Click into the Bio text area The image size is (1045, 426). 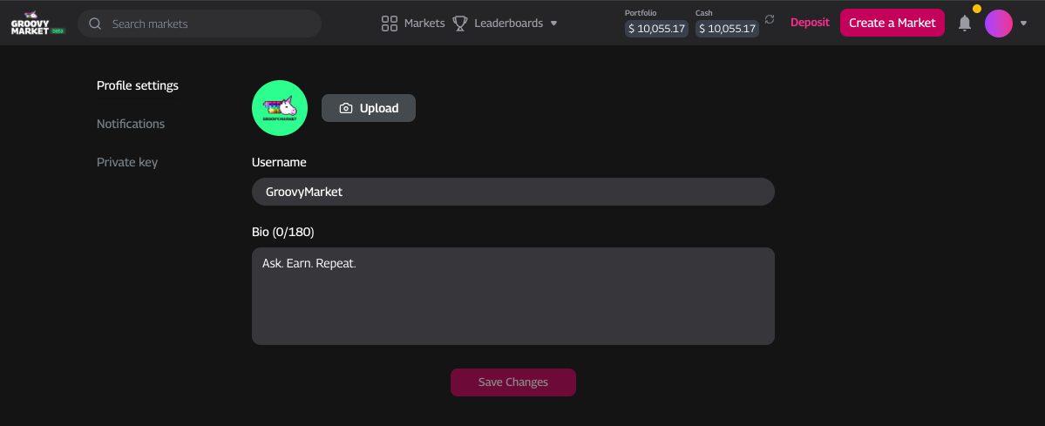[x=513, y=296]
